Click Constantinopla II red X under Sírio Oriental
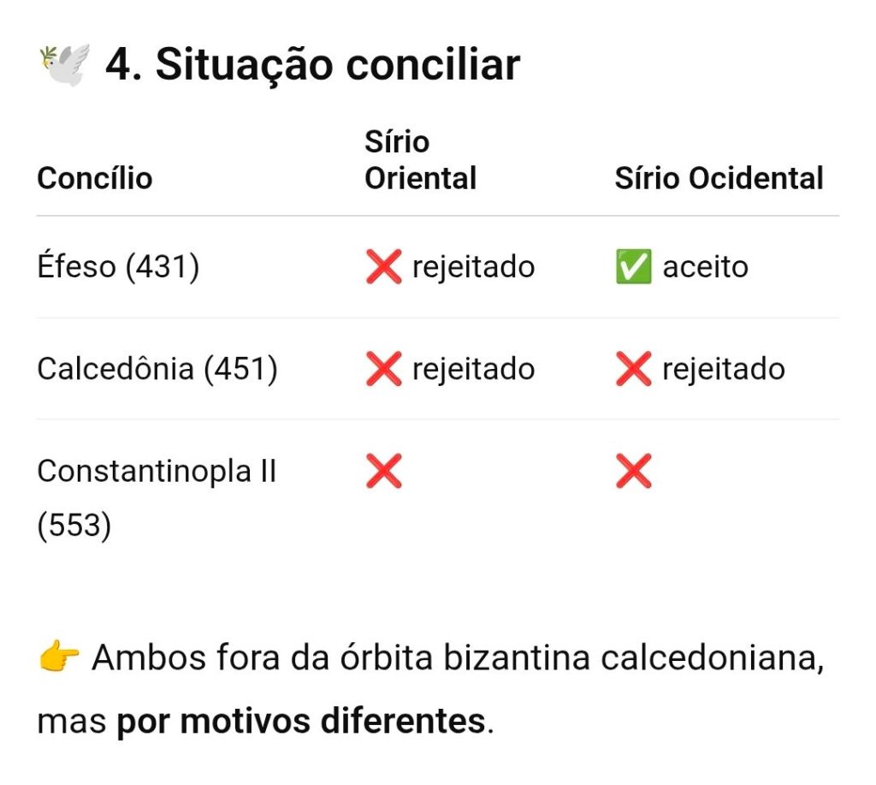 point(383,471)
